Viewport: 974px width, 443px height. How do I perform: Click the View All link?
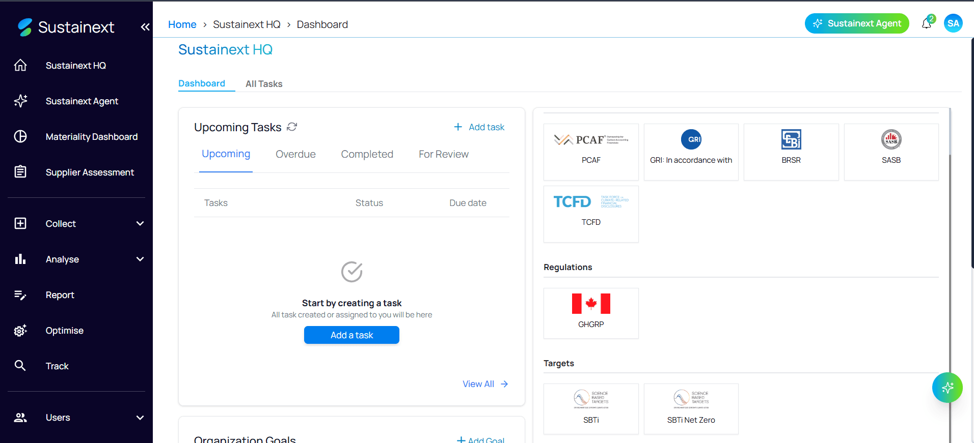(x=485, y=384)
